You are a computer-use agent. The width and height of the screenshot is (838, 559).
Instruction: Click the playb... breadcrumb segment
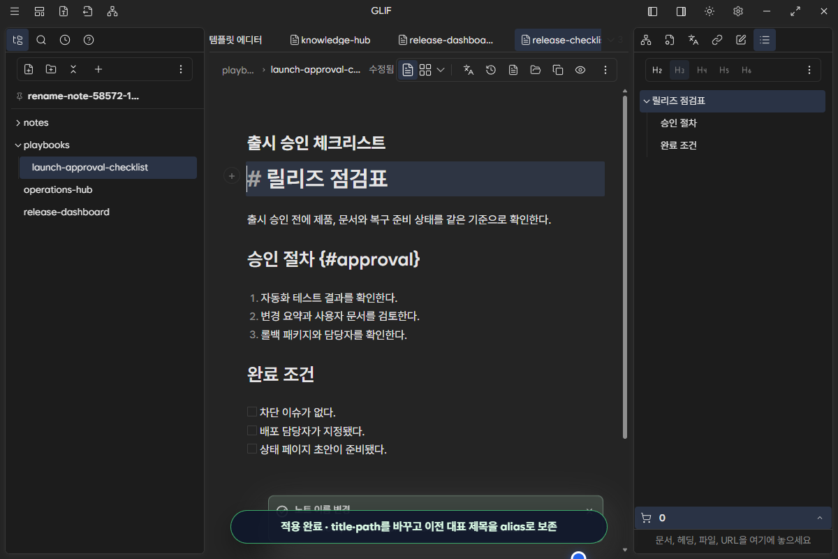[238, 70]
